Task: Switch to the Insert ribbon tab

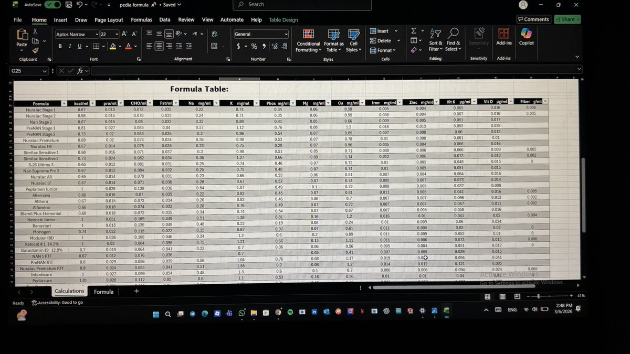Action: pos(60,20)
